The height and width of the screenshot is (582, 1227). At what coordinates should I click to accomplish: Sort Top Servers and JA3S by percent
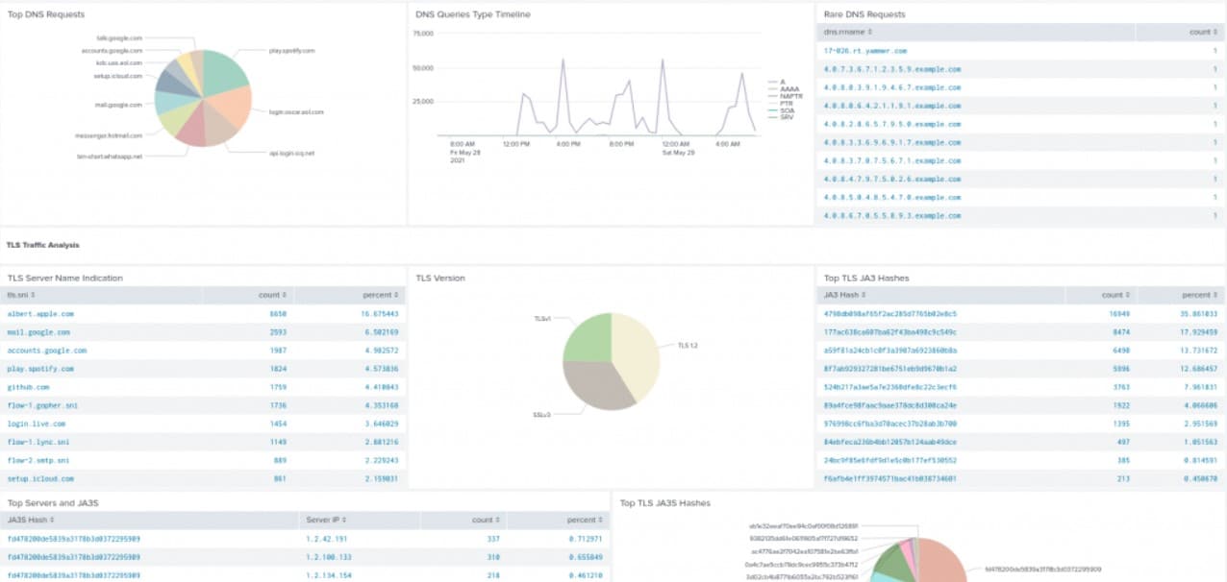pyautogui.click(x=585, y=520)
